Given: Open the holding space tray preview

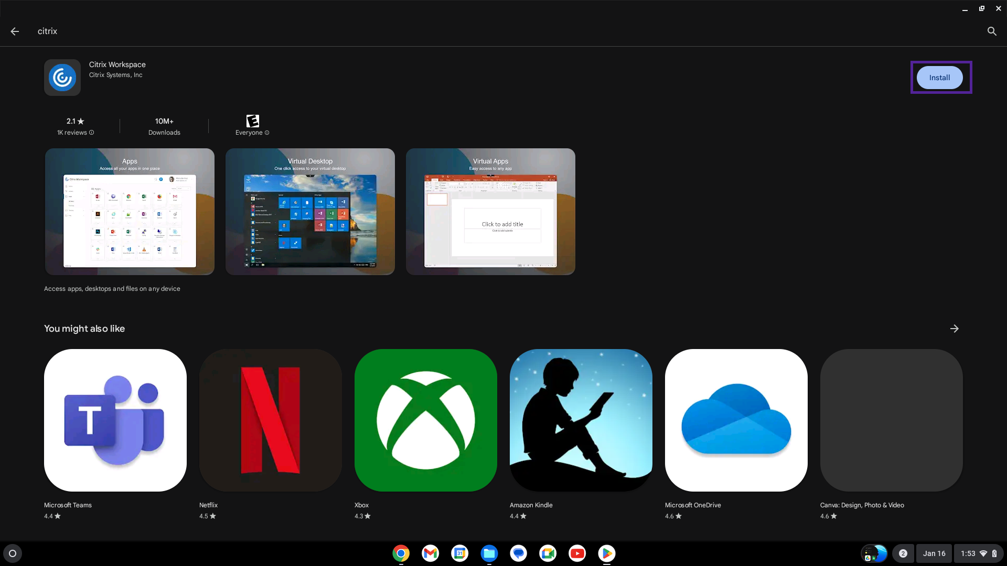Looking at the screenshot, I should tap(874, 553).
